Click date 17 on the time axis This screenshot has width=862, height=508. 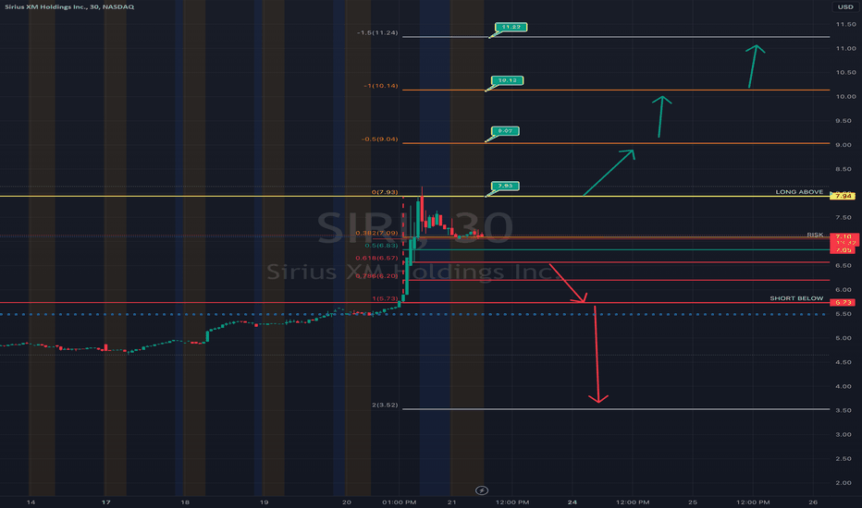click(x=106, y=502)
